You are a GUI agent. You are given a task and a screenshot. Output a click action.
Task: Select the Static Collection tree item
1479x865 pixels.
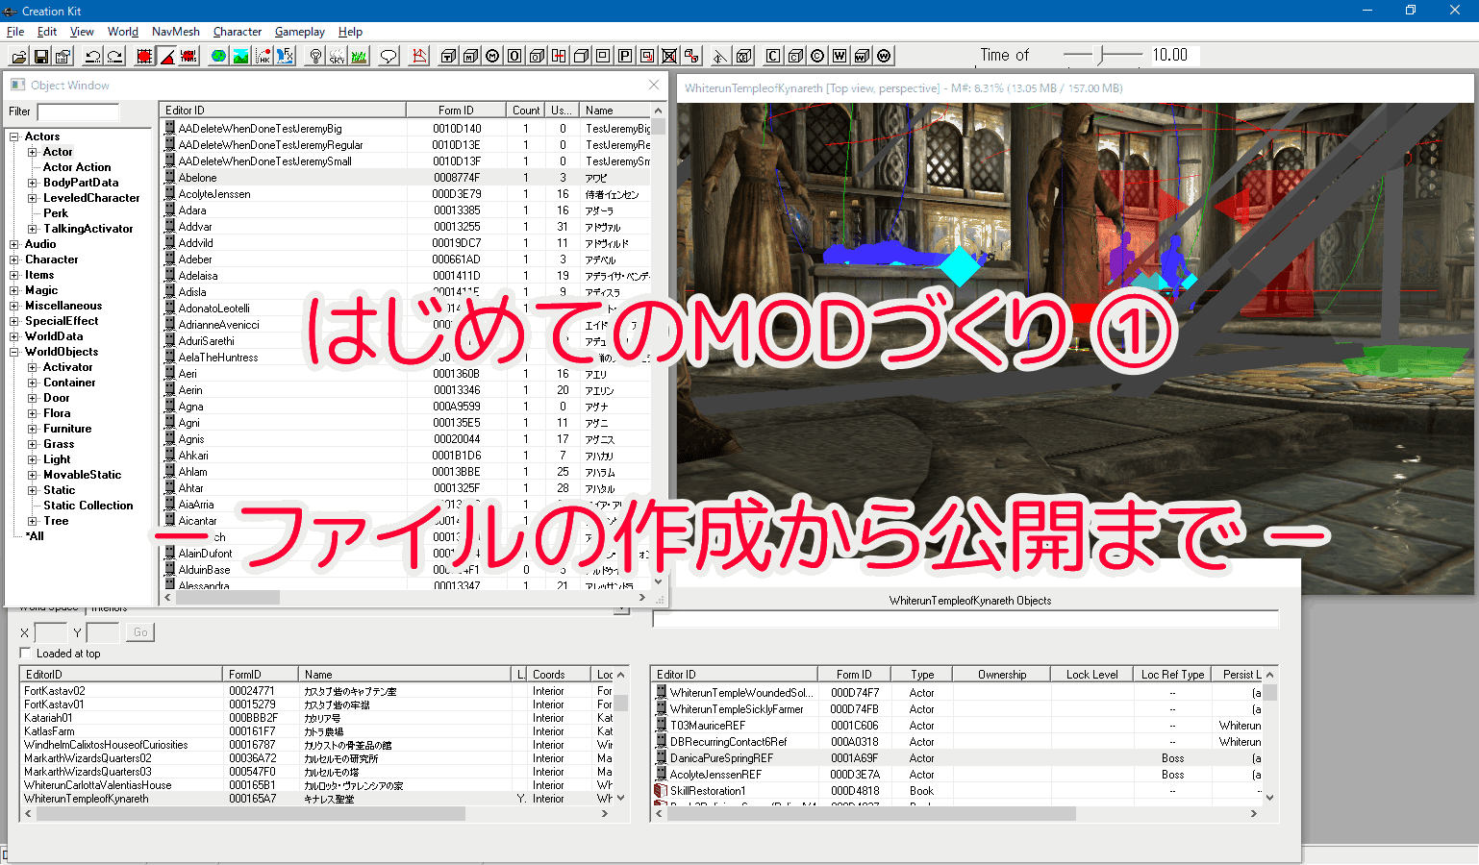(x=88, y=506)
